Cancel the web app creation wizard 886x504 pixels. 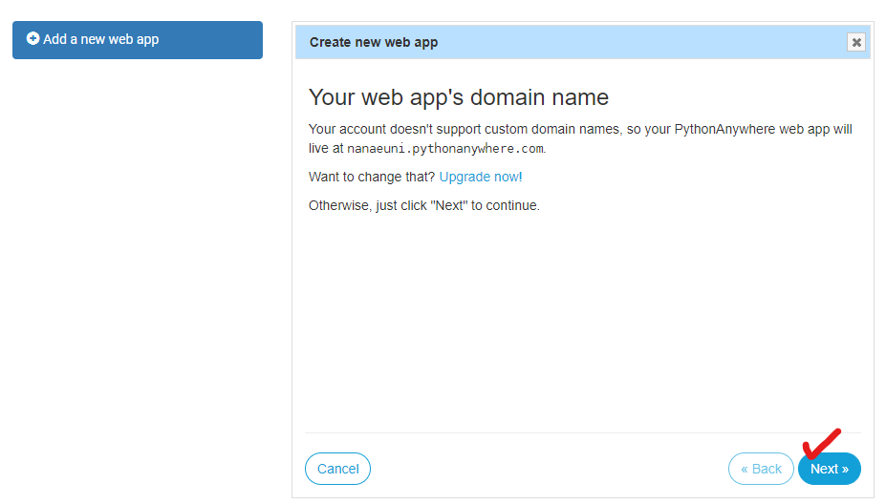[x=338, y=469]
